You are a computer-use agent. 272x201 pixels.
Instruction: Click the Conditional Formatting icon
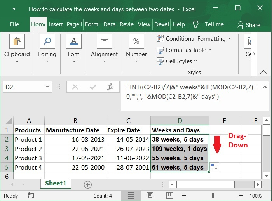[160, 38]
